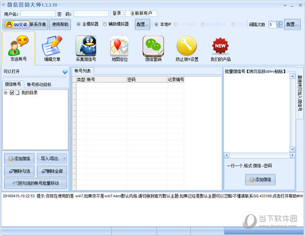The image size is (305, 236).
Task: Click the window menu icon in title bar
Action: [x=4, y=5]
